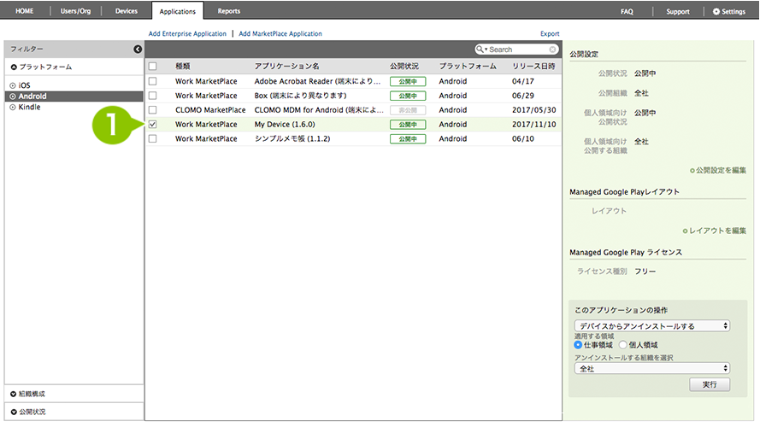The height and width of the screenshot is (427, 760).
Task: Open the Devices tab
Action: click(x=127, y=10)
